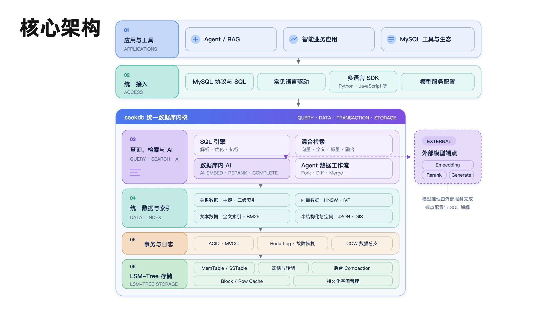
Task: Click the 冻结与转储 box
Action: (283, 268)
